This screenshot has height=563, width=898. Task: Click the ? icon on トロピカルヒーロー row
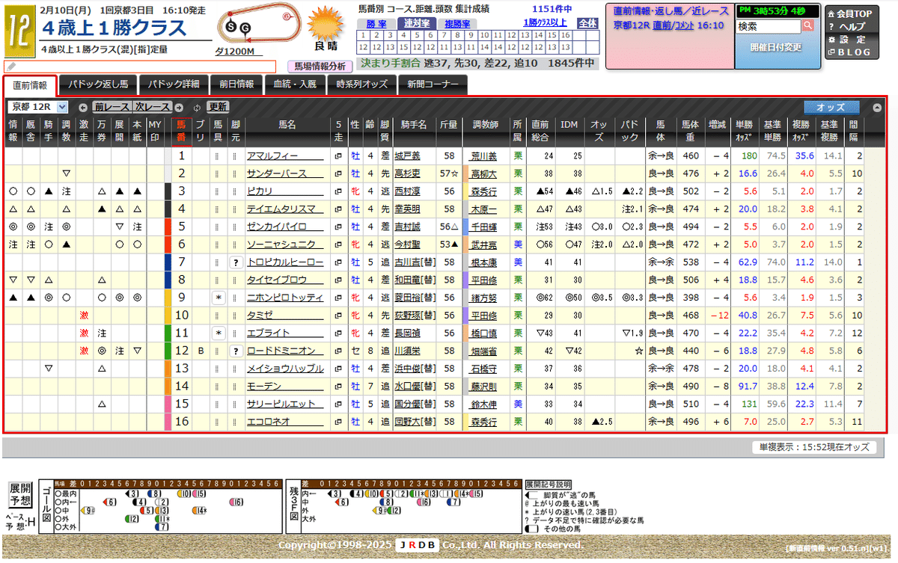pyautogui.click(x=236, y=262)
